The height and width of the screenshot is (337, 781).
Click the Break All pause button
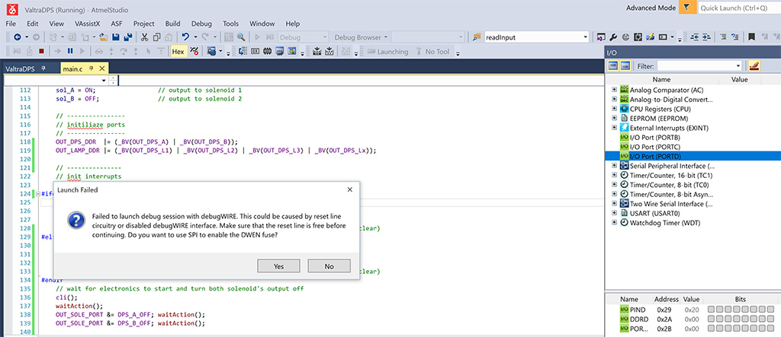pyautogui.click(x=70, y=51)
